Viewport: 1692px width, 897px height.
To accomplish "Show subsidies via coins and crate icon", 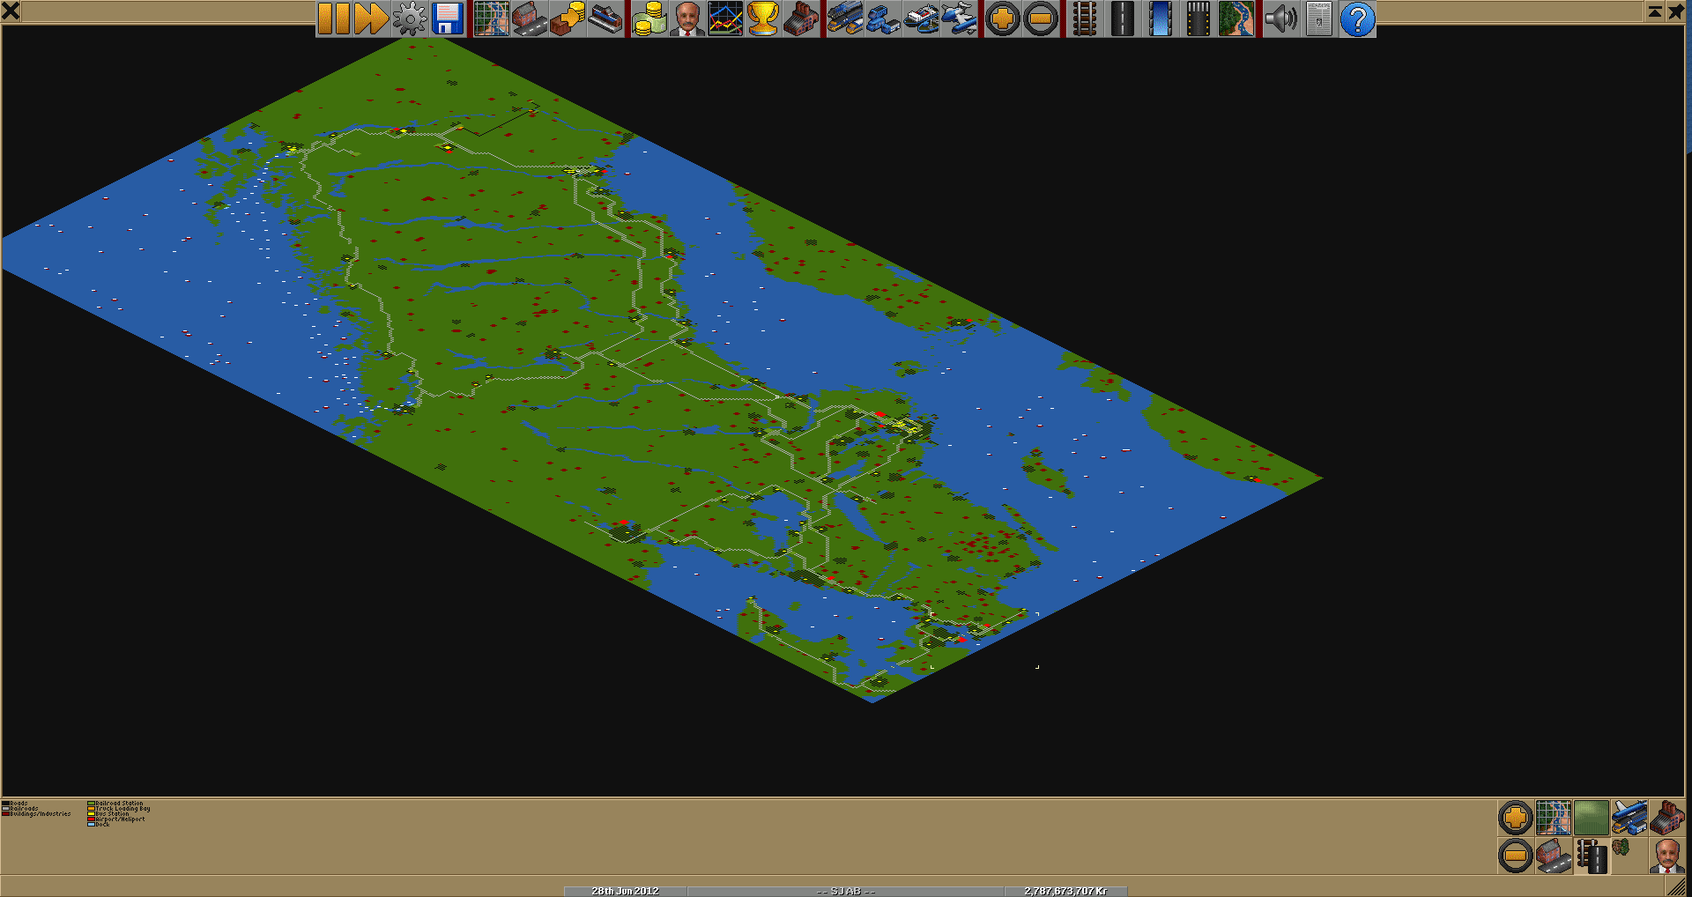I will (x=568, y=19).
